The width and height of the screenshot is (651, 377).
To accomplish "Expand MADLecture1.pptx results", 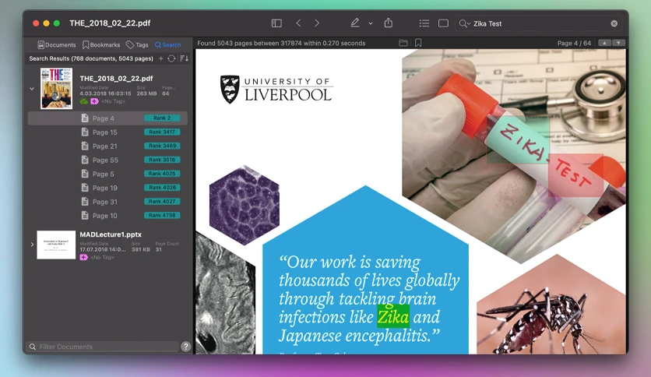I will (32, 245).
